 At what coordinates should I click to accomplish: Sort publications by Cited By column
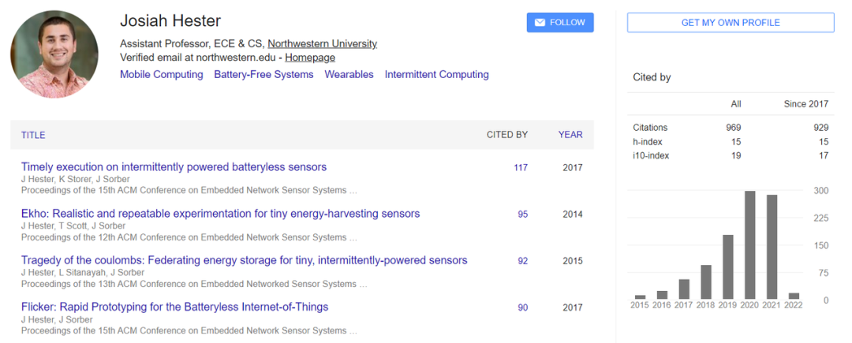pyautogui.click(x=506, y=135)
